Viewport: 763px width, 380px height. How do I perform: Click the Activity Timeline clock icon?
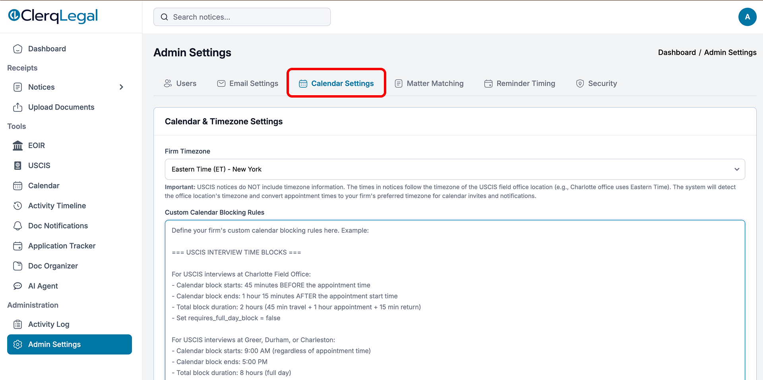pyautogui.click(x=18, y=206)
